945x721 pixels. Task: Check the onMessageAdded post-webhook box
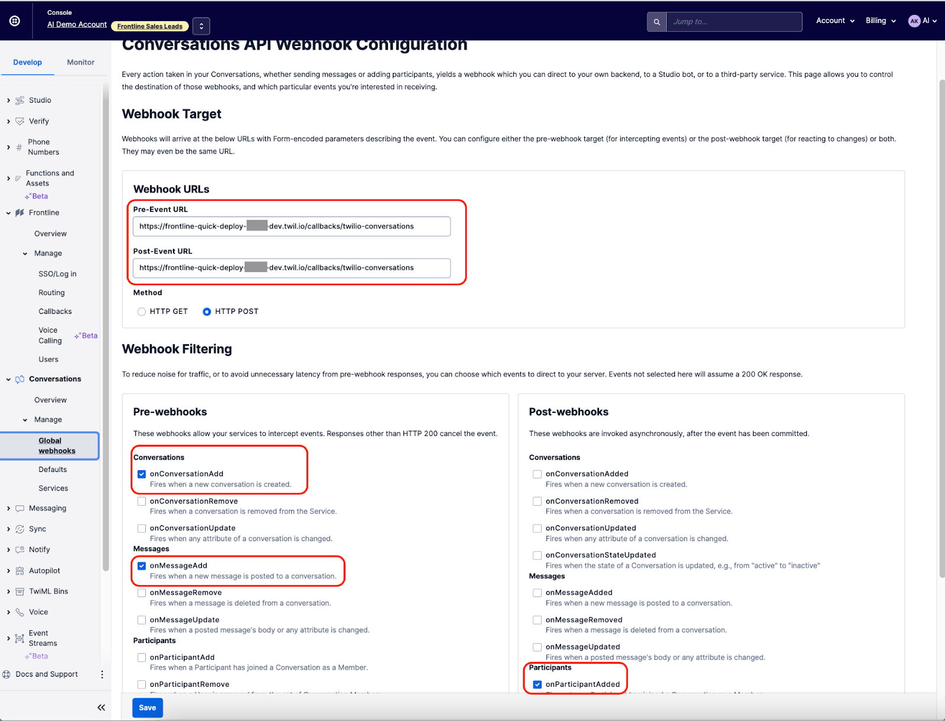pyautogui.click(x=537, y=593)
